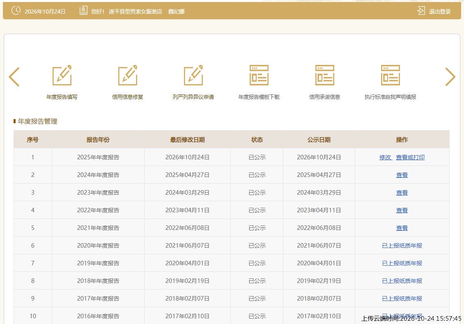This screenshot has width=464, height=324.
Task: Click the 信用信息修复 label
Action: [x=128, y=97]
